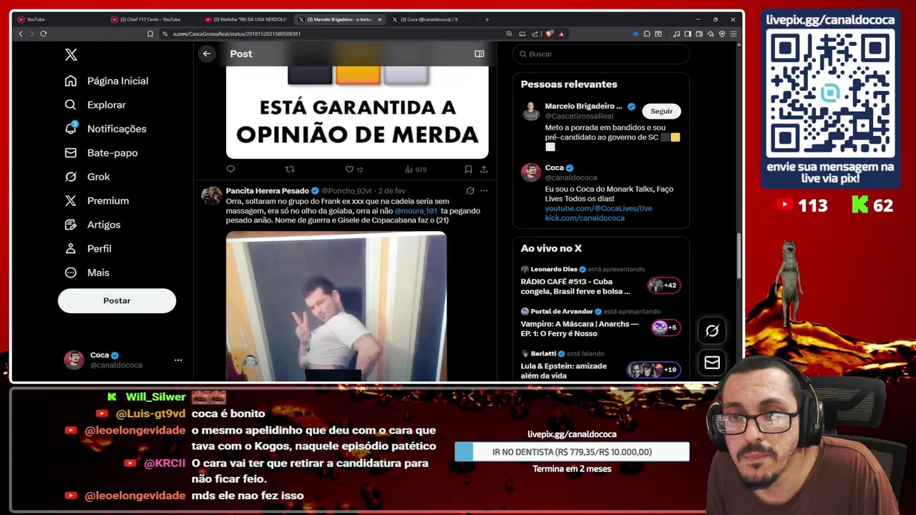Click the Brave Shields lion icon

(549, 34)
